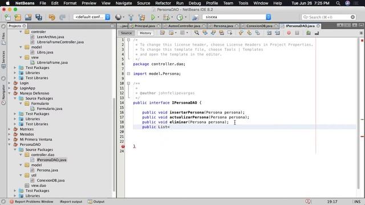Click the Clean and Build icon
This screenshot has width=365, height=205.
point(141,17)
